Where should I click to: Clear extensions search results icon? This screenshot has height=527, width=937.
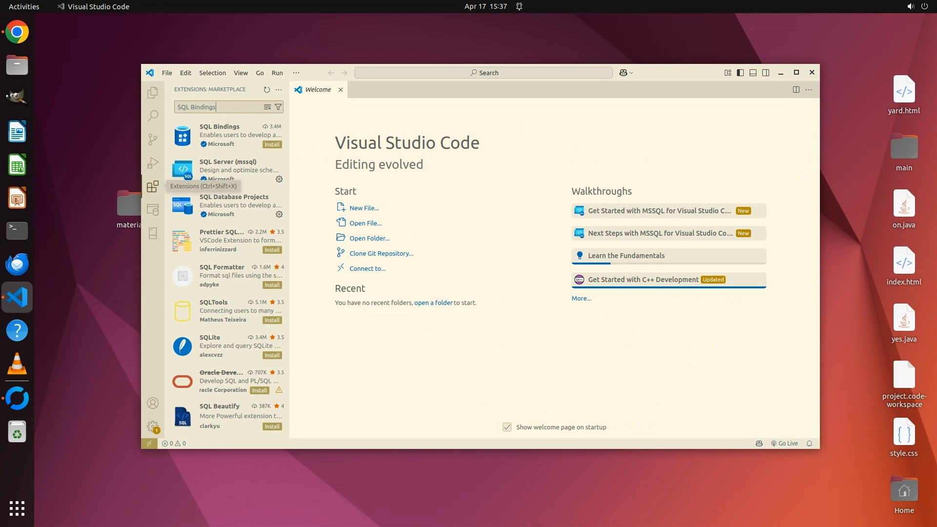click(267, 107)
